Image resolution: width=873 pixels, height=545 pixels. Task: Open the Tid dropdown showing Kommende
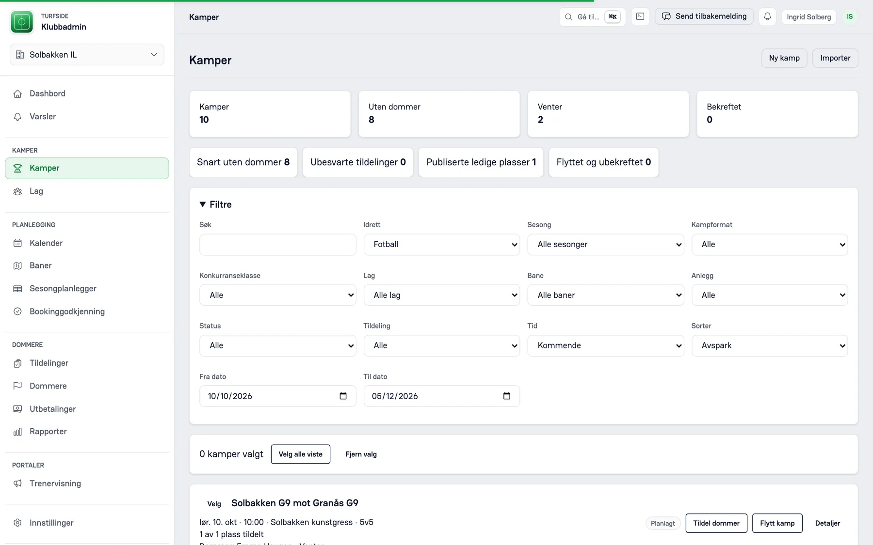tap(606, 346)
